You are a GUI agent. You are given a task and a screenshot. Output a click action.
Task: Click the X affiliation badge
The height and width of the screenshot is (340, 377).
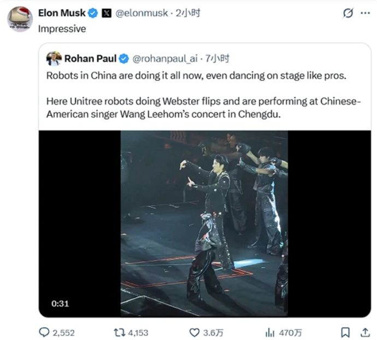pyautogui.click(x=107, y=13)
